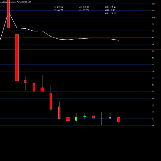161x161 pixels.
Task: Click the largest green candle body
Action: coord(76,119)
